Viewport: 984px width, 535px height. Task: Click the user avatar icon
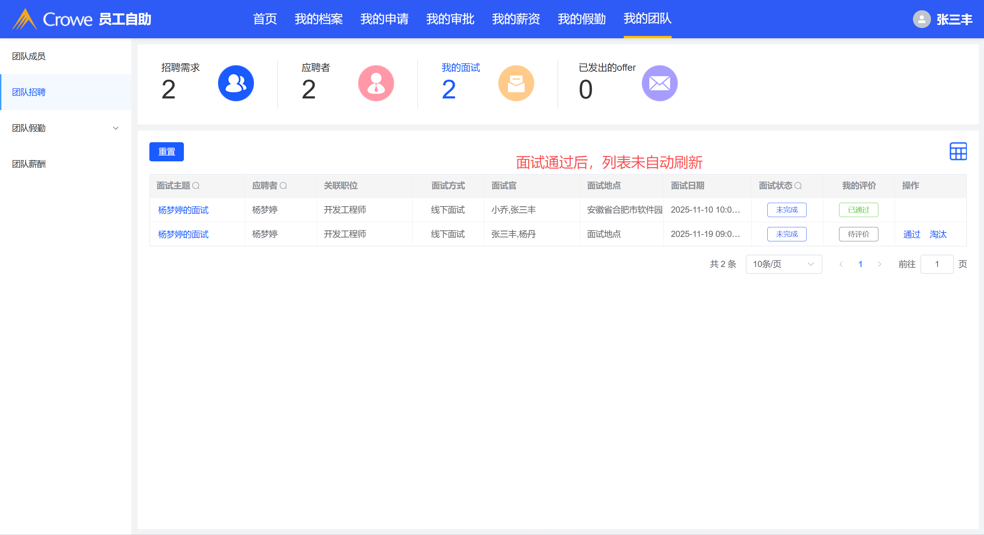[921, 19]
